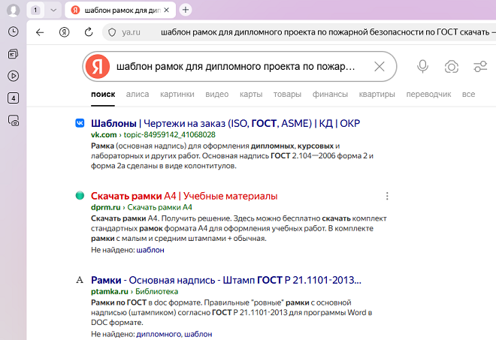Screen dimensions: 496x340
Task: Start voice search with the microphone icon
Action: [x=422, y=66]
